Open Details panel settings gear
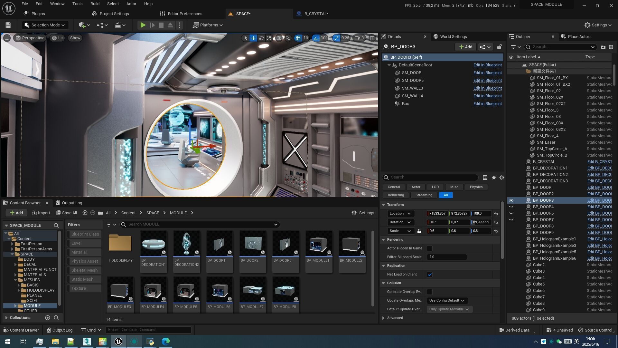Viewport: 618px width, 348px height. pyautogui.click(x=502, y=178)
